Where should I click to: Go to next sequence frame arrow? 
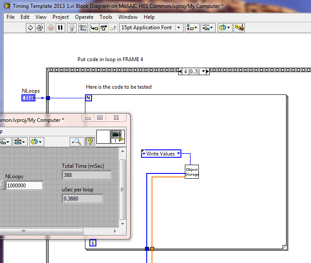(208, 72)
